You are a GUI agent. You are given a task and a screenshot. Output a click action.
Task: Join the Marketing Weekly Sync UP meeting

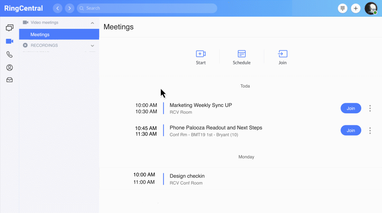[350, 108]
